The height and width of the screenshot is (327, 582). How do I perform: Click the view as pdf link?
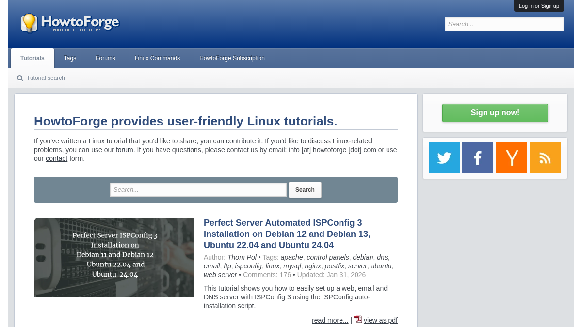tap(381, 320)
